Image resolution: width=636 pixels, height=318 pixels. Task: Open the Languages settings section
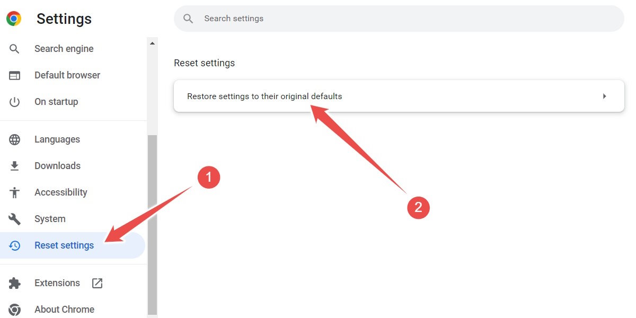[x=57, y=139]
